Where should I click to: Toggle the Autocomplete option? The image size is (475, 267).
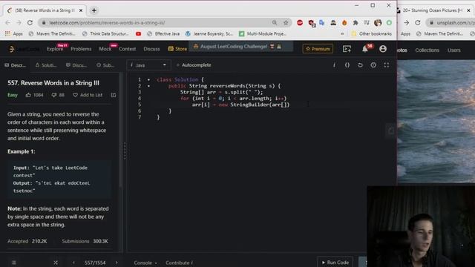[194, 65]
